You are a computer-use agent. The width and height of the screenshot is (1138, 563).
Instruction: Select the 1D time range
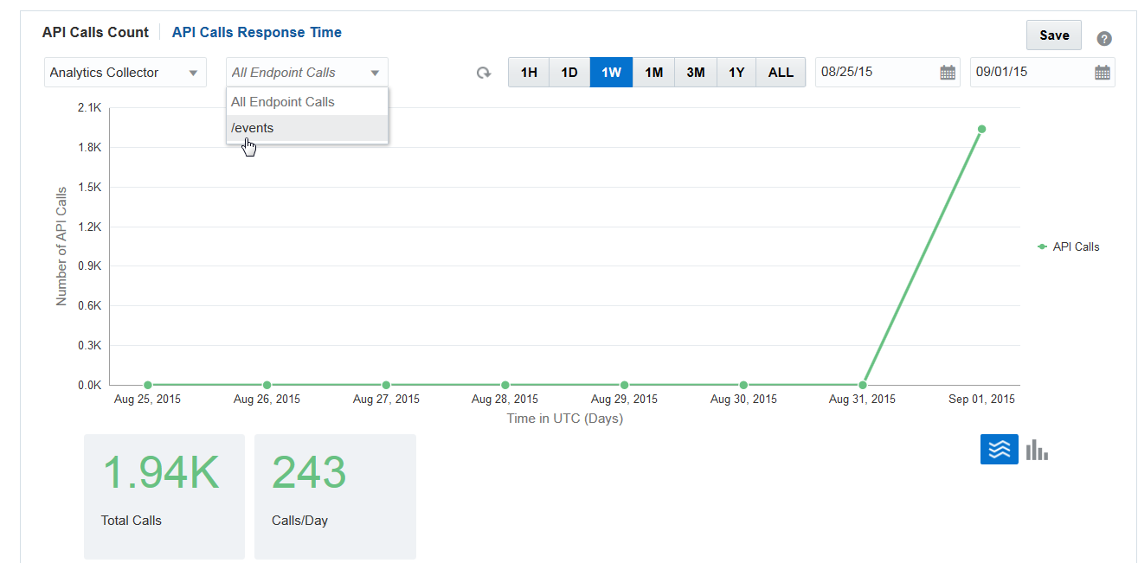[569, 73]
